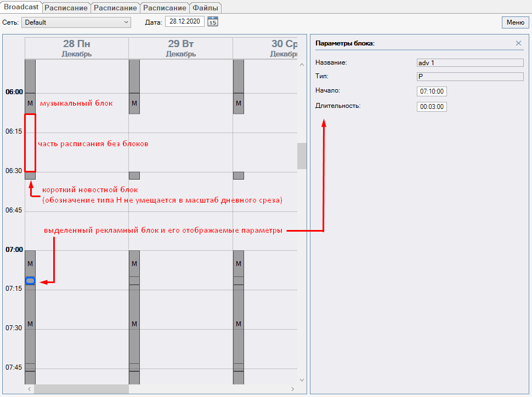Select the short 06:30 news block on 28 Пн

point(30,175)
